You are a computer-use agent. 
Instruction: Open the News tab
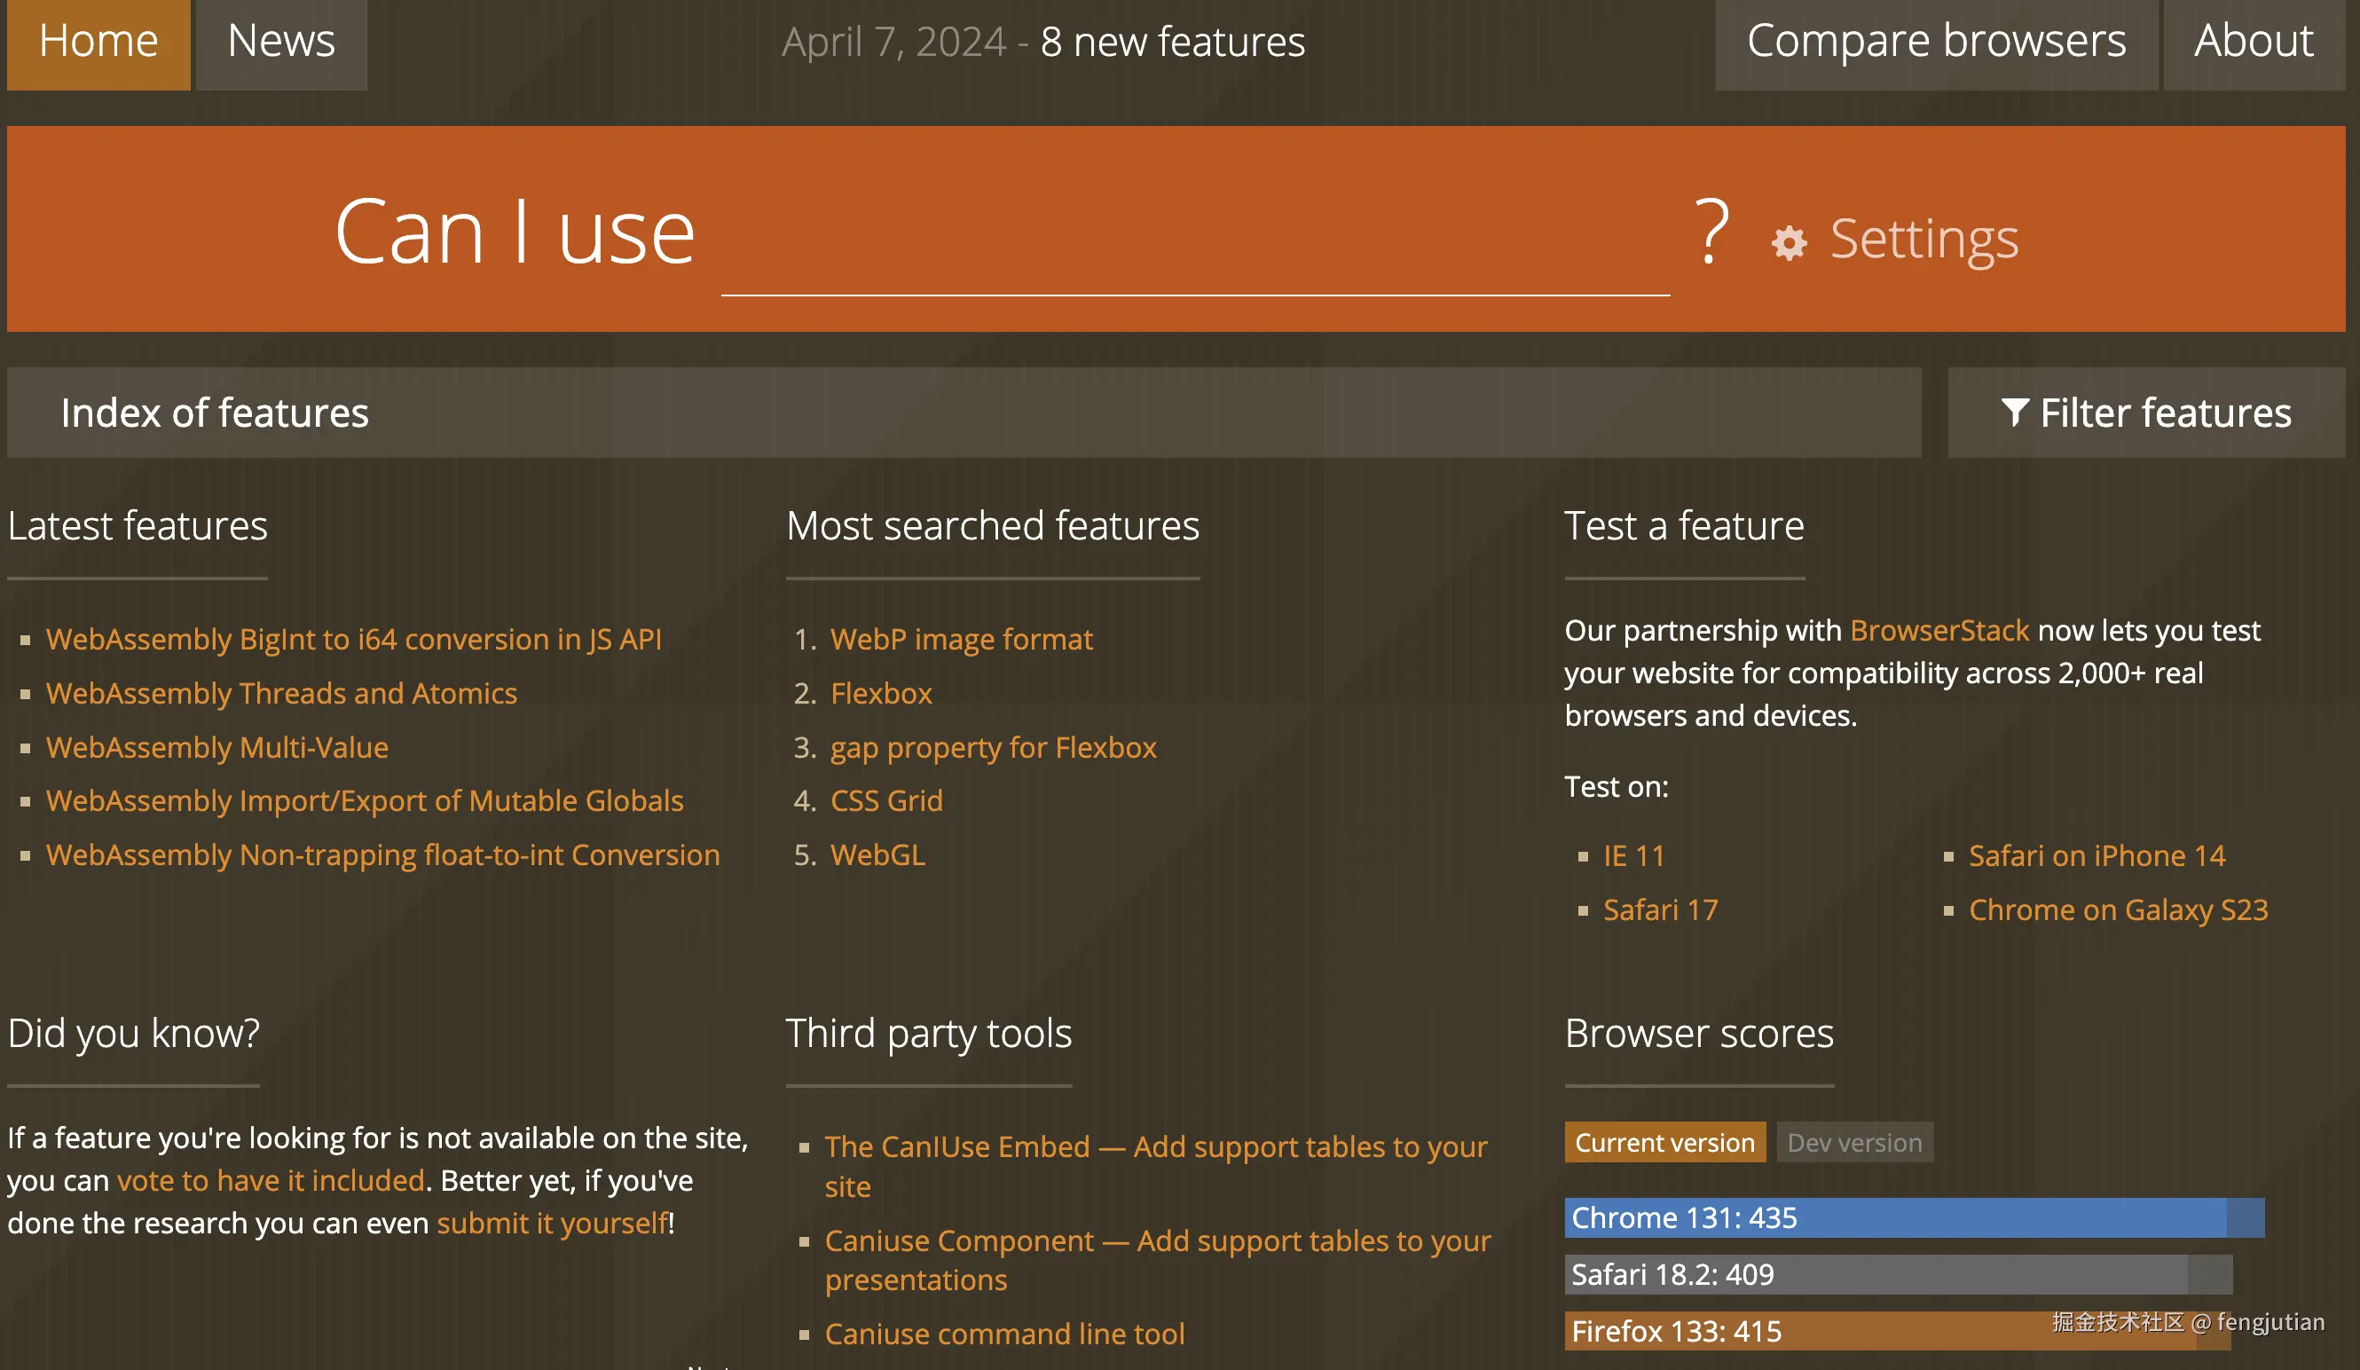281,42
